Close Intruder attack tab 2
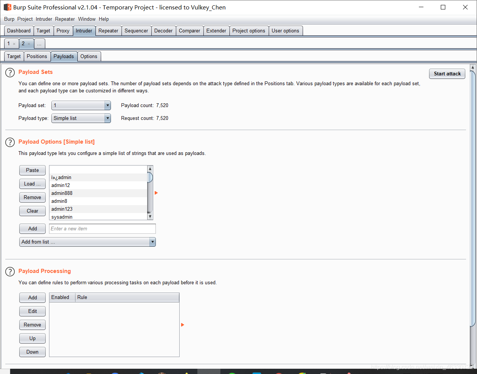Viewport: 477px width, 374px height. point(29,44)
